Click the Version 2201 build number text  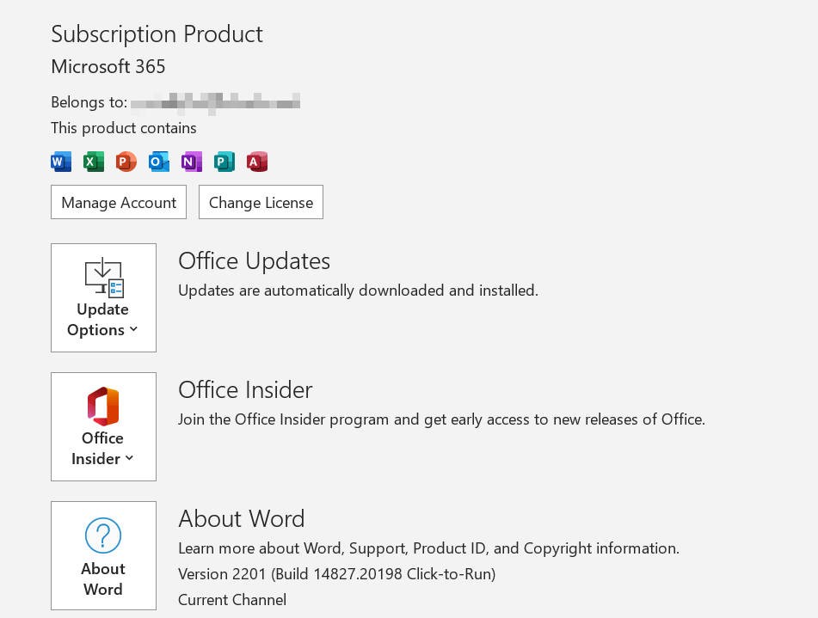337,574
